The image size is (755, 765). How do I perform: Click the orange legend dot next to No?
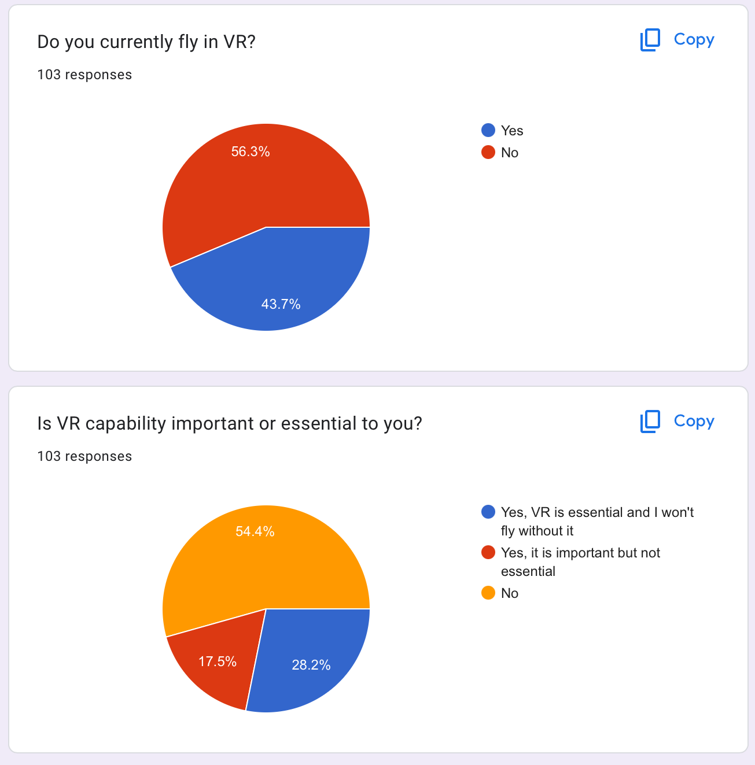point(488,593)
